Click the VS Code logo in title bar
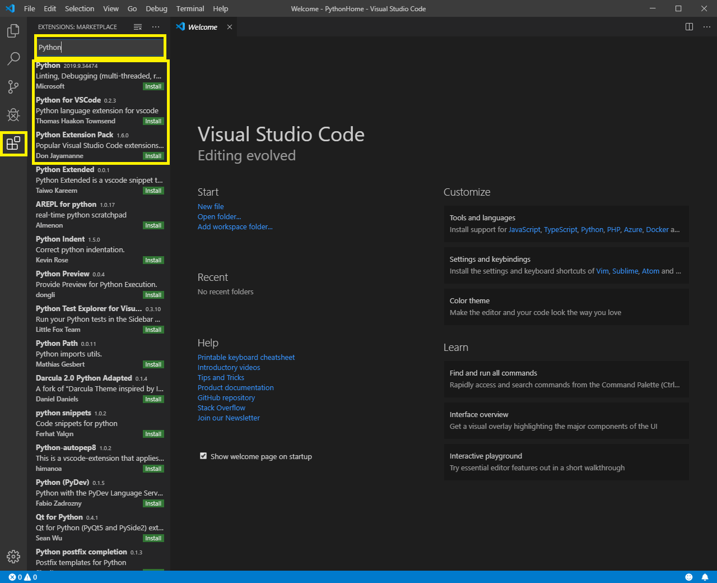This screenshot has width=717, height=583. [10, 8]
